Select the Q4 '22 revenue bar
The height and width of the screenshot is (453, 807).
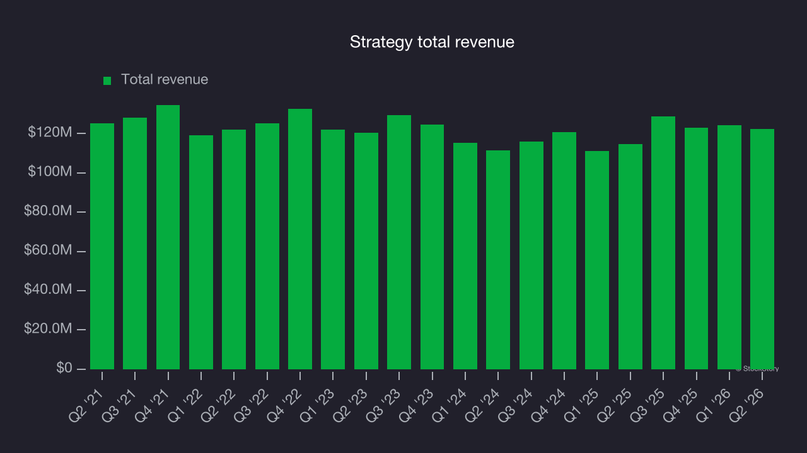[300, 239]
